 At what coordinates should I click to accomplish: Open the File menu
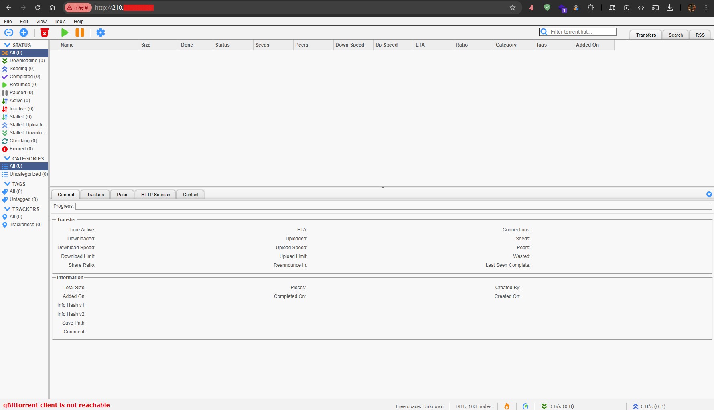click(x=8, y=22)
